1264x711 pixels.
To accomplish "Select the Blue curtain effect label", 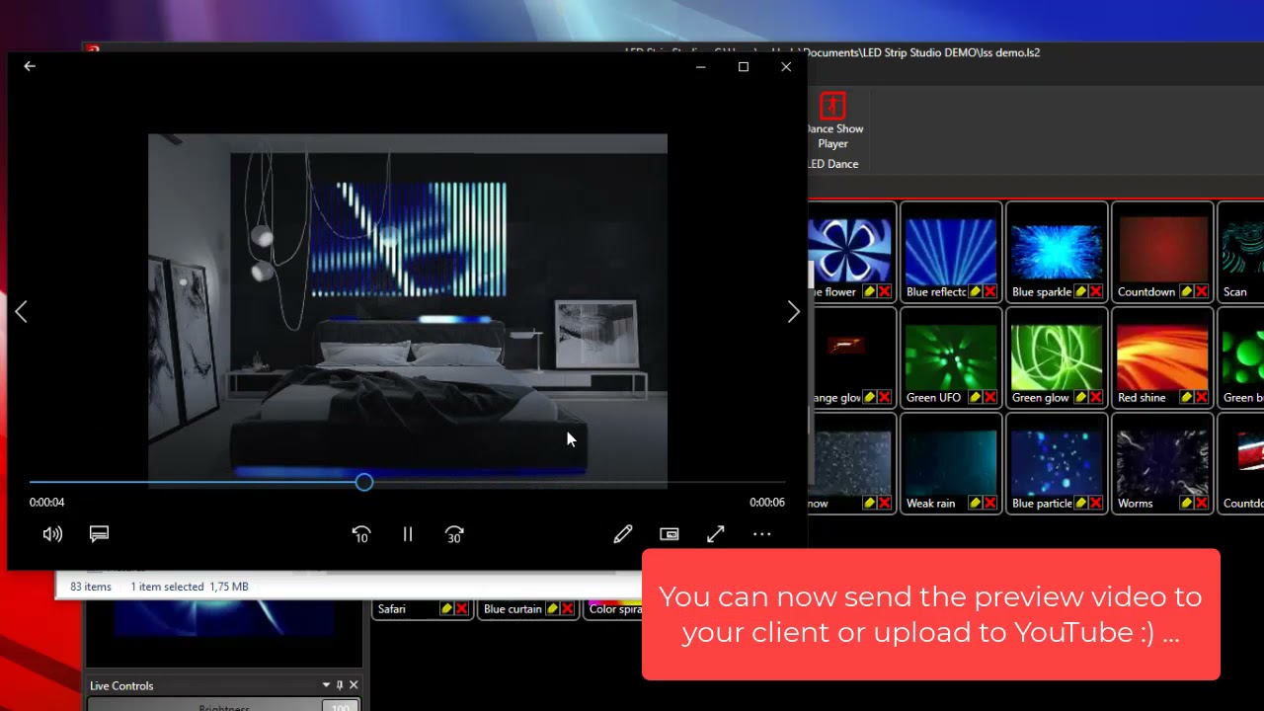I will 513,609.
